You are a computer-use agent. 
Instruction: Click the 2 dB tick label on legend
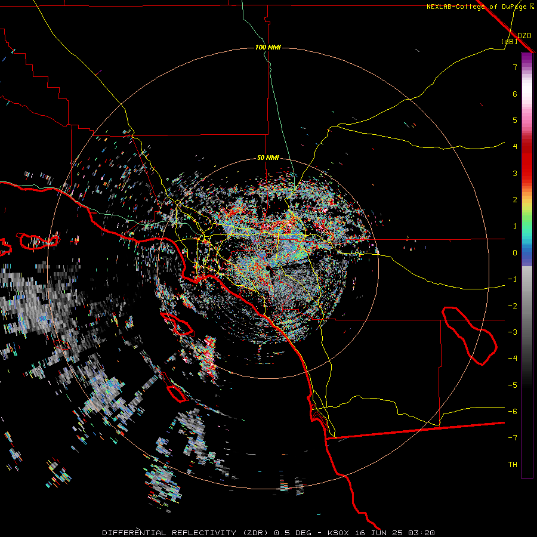click(x=515, y=200)
